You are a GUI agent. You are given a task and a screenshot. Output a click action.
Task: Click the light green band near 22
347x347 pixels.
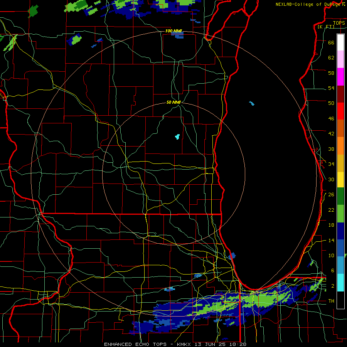point(340,214)
